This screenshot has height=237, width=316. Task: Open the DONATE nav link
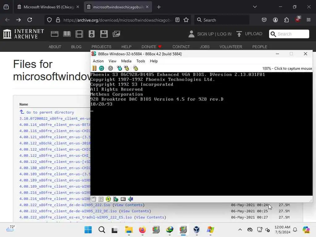[x=151, y=47]
